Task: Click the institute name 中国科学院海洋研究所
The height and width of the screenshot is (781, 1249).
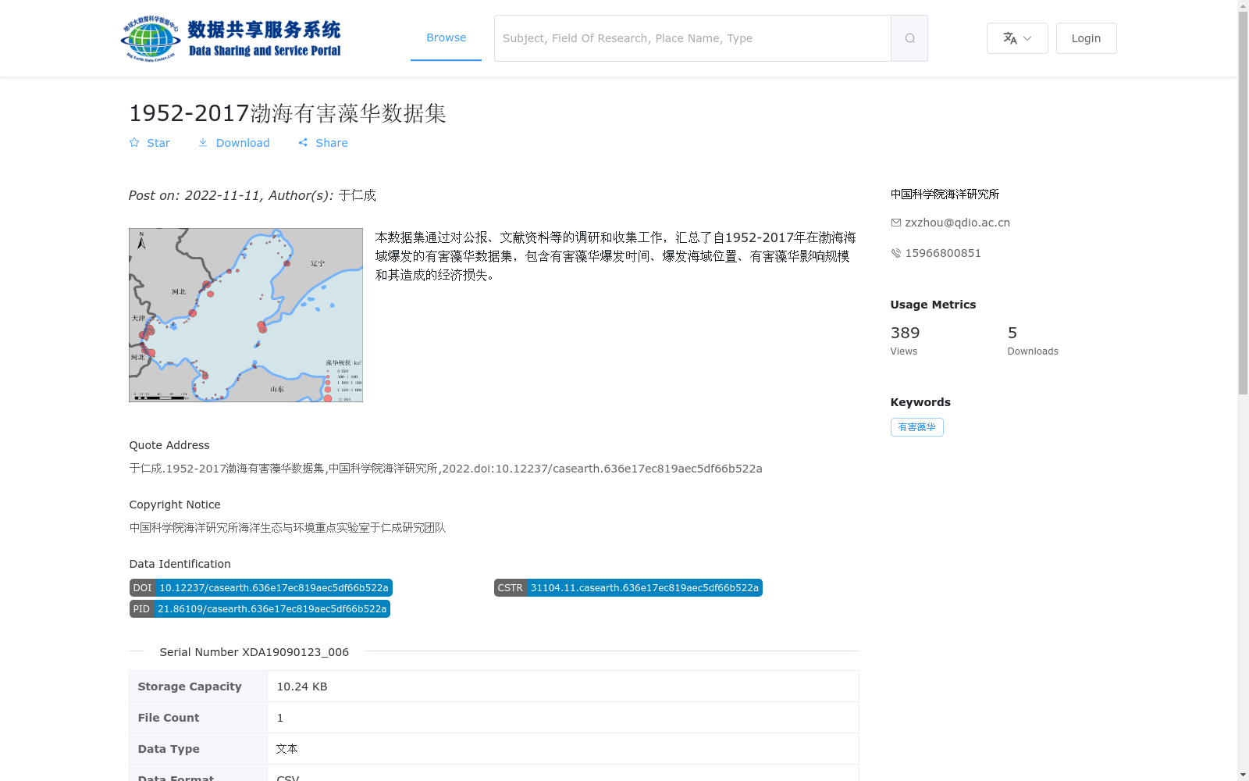Action: click(x=945, y=194)
